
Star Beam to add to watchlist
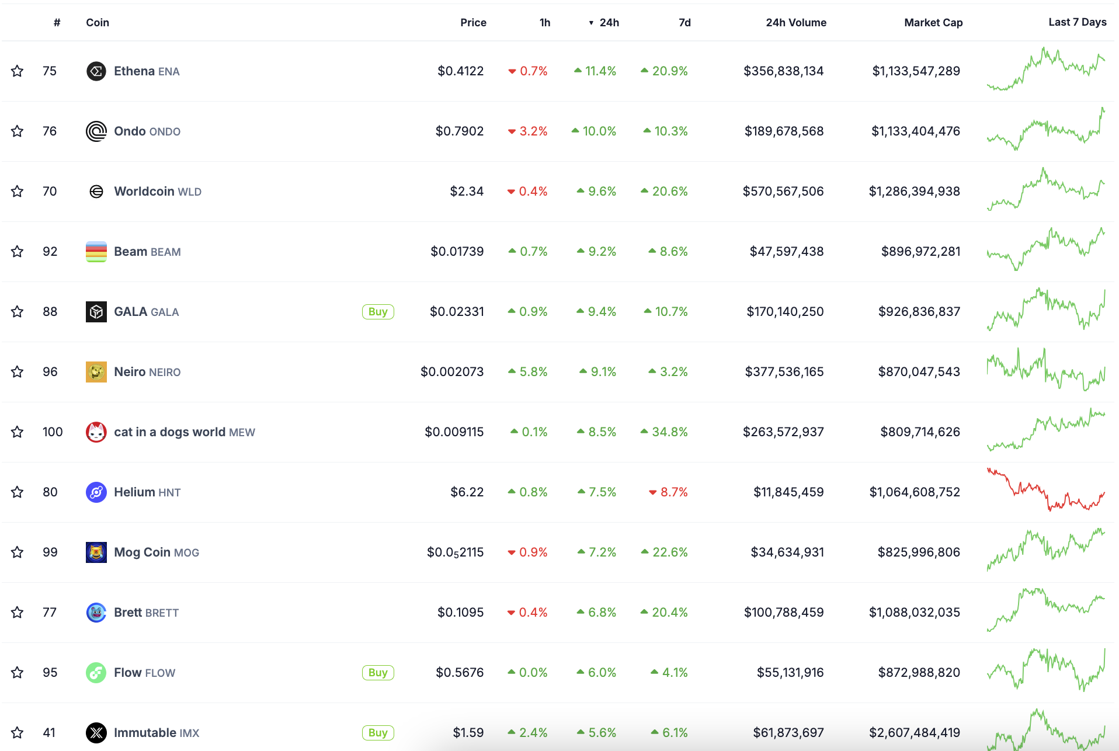click(18, 252)
